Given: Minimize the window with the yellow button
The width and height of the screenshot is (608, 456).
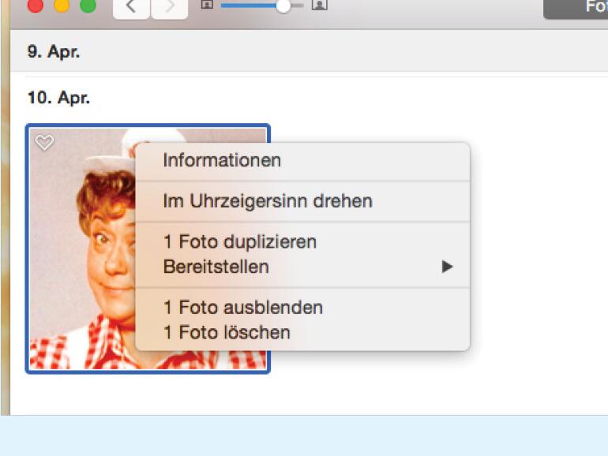Looking at the screenshot, I should 62,6.
